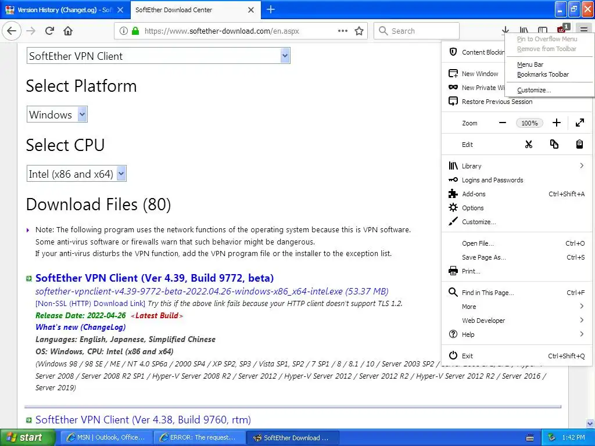Close the SoftEther Download Center tab

click(251, 10)
